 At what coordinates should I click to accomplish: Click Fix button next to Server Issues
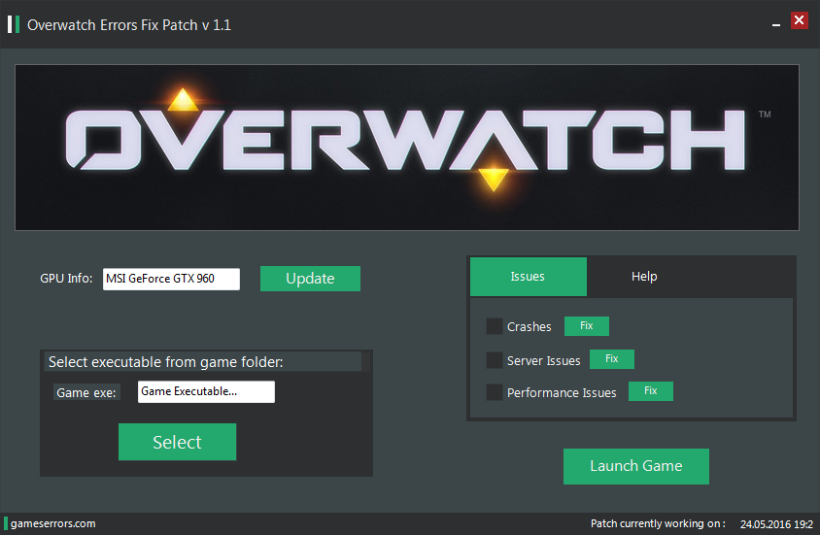612,359
